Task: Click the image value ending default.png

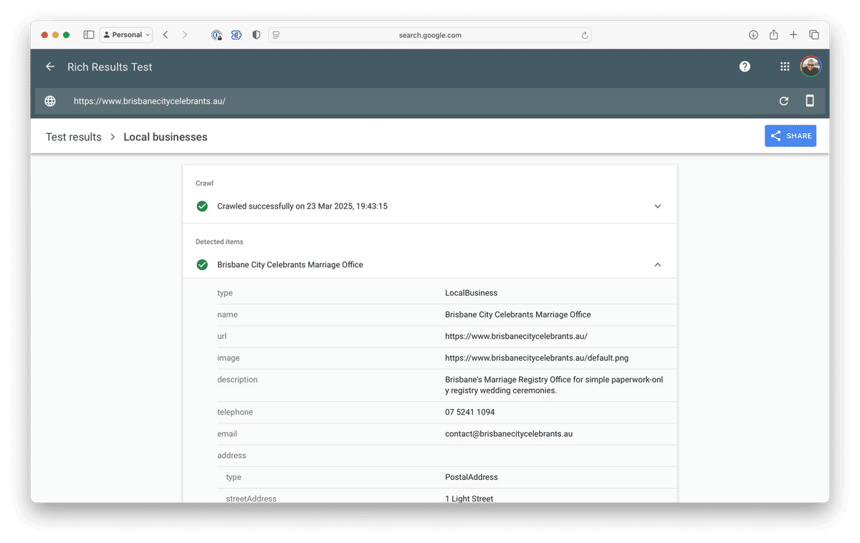Action: [x=537, y=358]
